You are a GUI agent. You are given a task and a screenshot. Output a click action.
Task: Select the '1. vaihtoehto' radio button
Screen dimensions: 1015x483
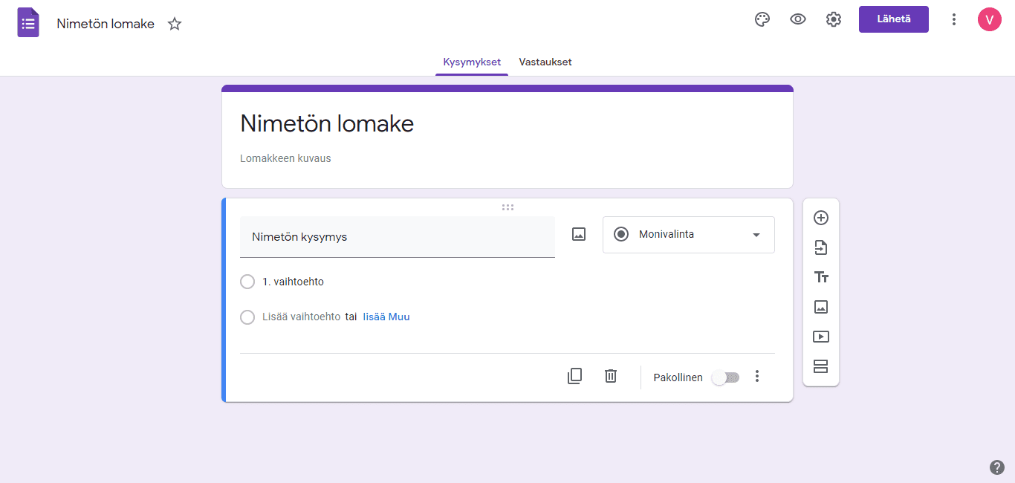[247, 282]
